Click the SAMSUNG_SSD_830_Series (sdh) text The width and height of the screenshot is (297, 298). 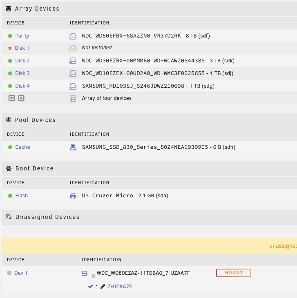(x=159, y=147)
